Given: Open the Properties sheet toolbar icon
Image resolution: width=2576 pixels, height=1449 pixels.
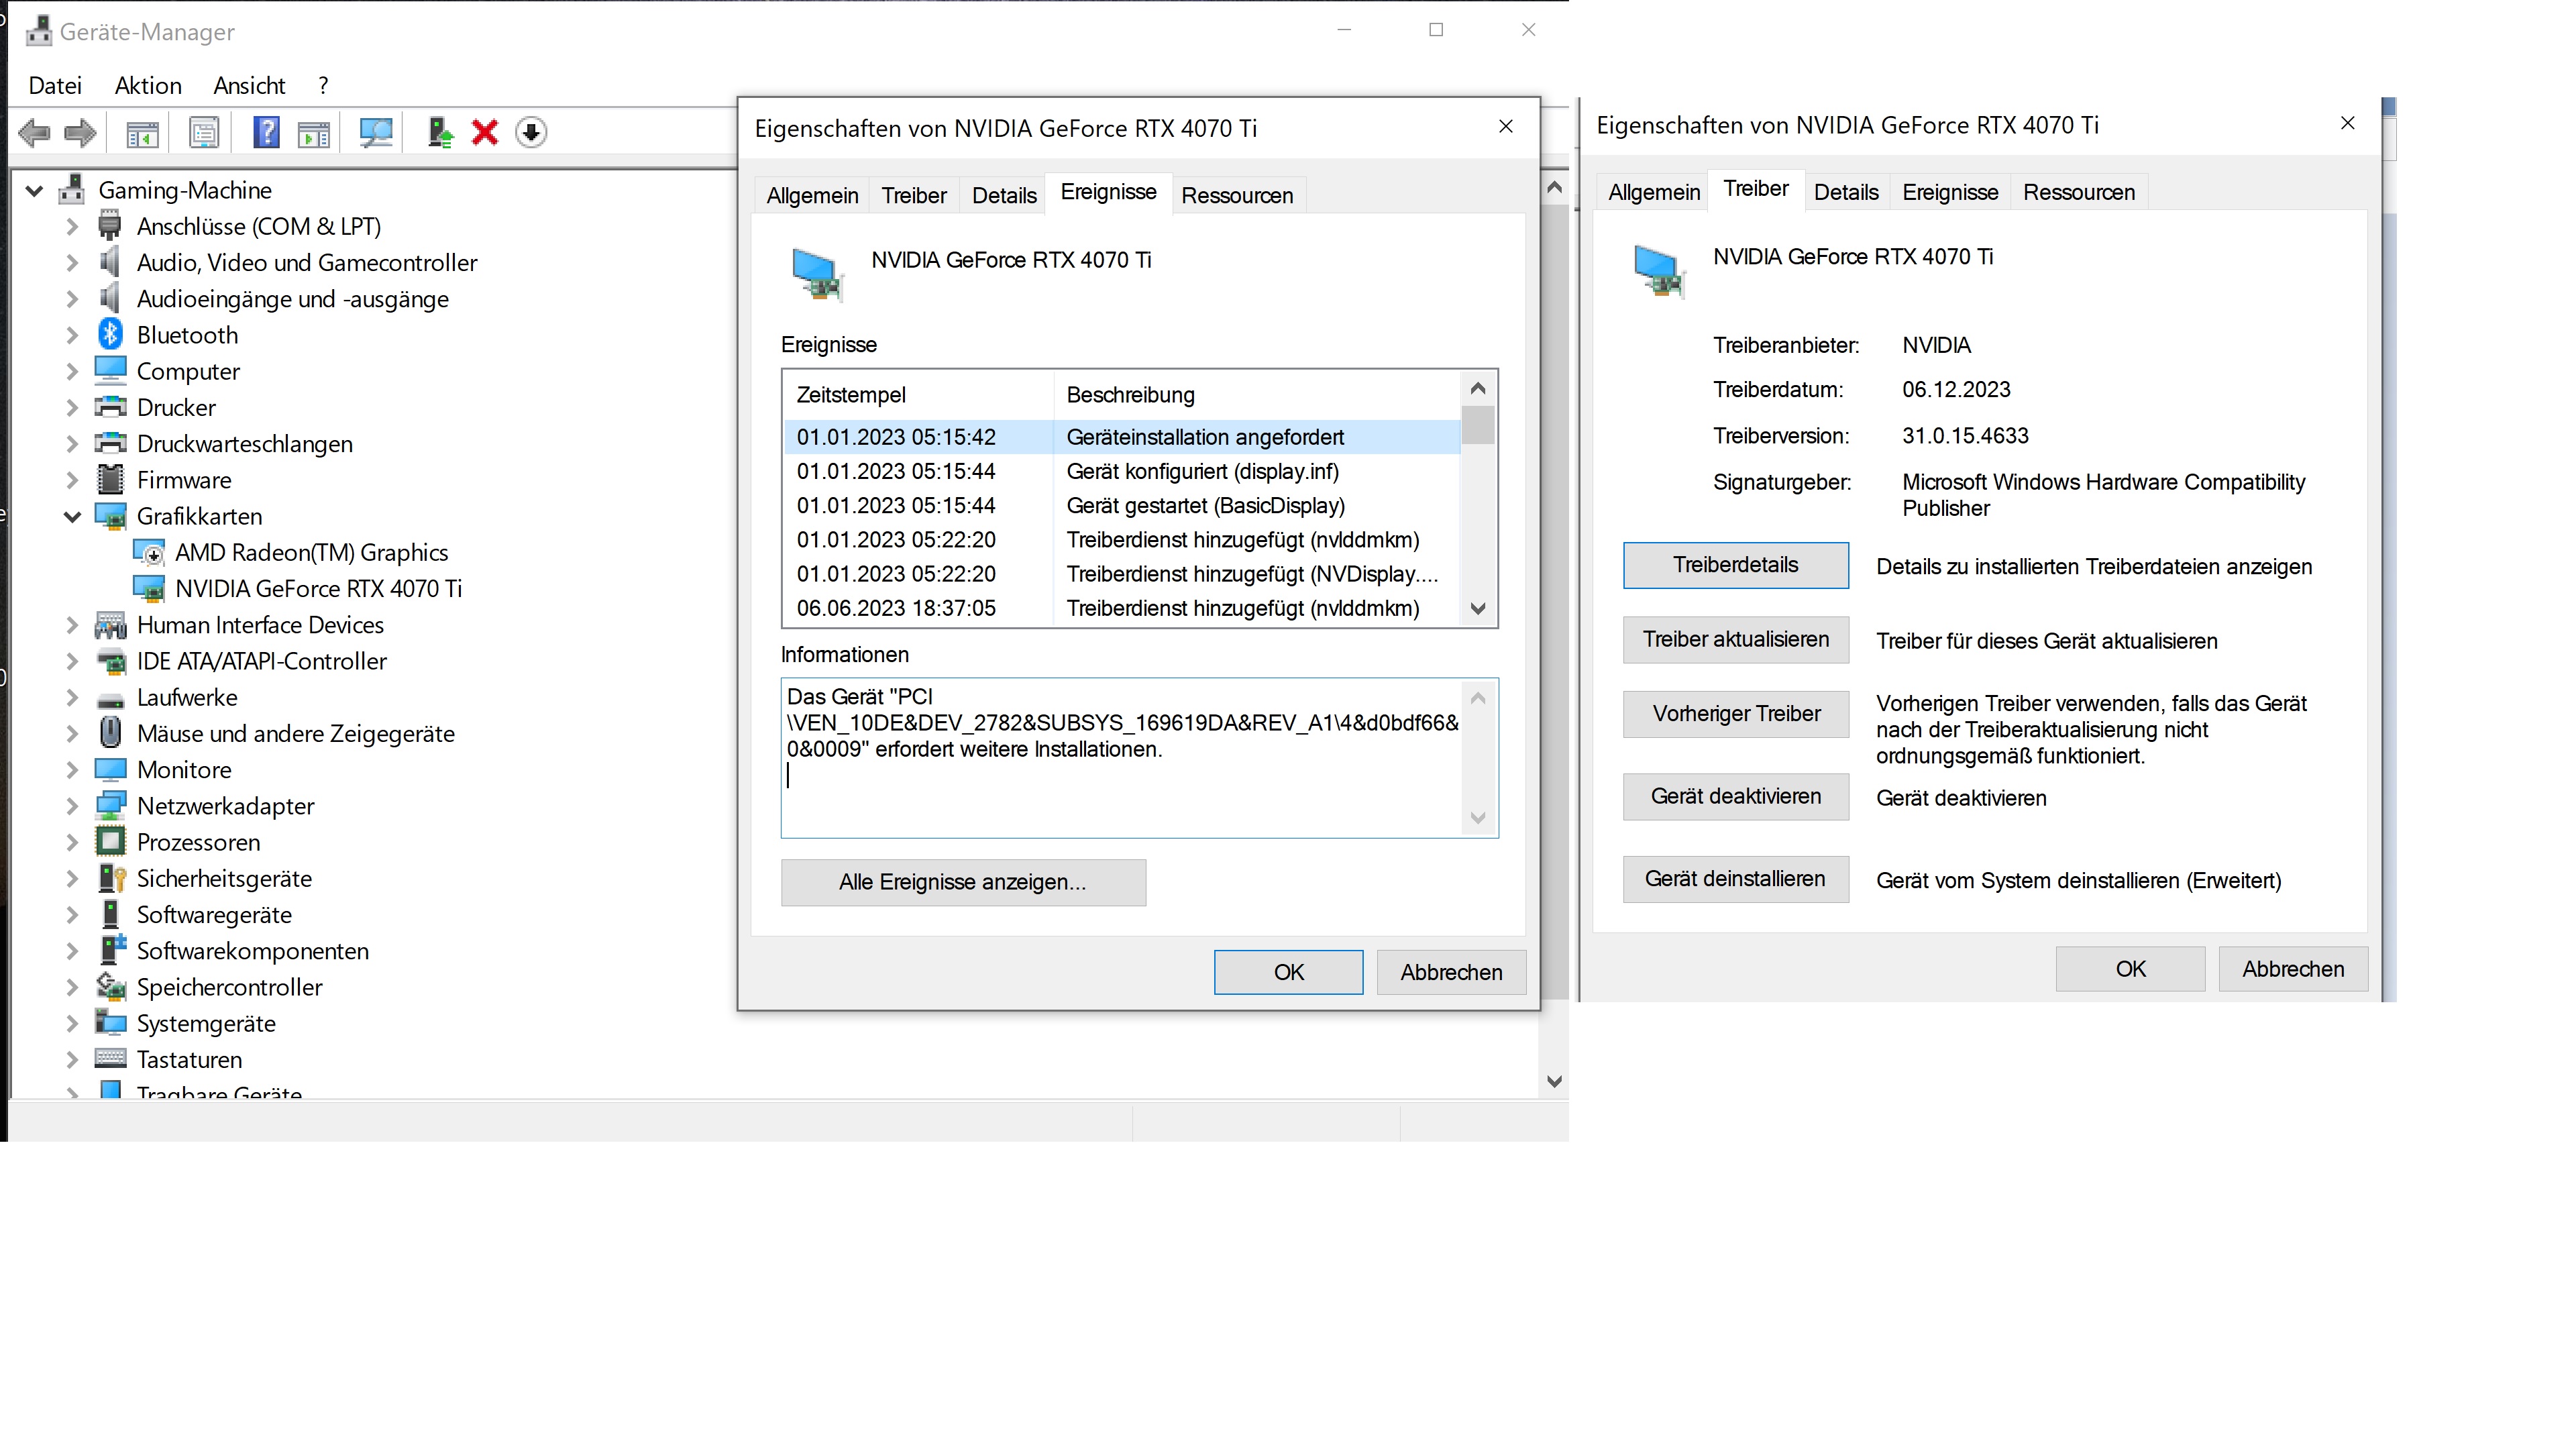Looking at the screenshot, I should pyautogui.click(x=204, y=132).
